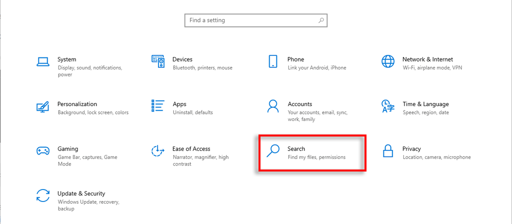
Task: Click the Phone icon
Action: [273, 61]
